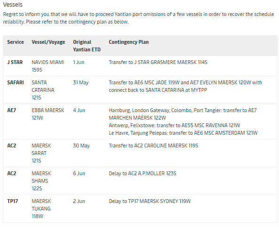
Task: Select the TP17 service cell
Action: (x=12, y=202)
